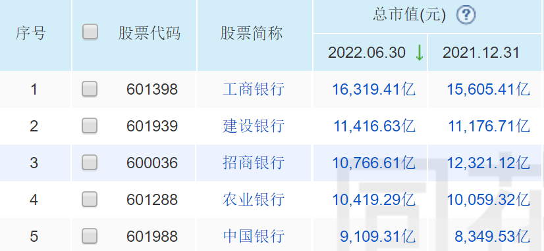Open the 农业银行 stock link
The height and width of the screenshot is (251, 544).
pos(254,200)
